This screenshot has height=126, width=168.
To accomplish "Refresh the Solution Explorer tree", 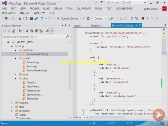I will 32,31.
